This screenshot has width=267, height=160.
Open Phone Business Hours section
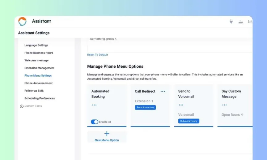(39, 53)
